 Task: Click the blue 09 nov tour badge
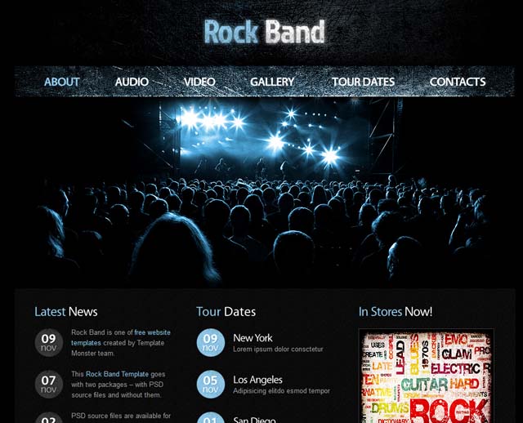211,343
